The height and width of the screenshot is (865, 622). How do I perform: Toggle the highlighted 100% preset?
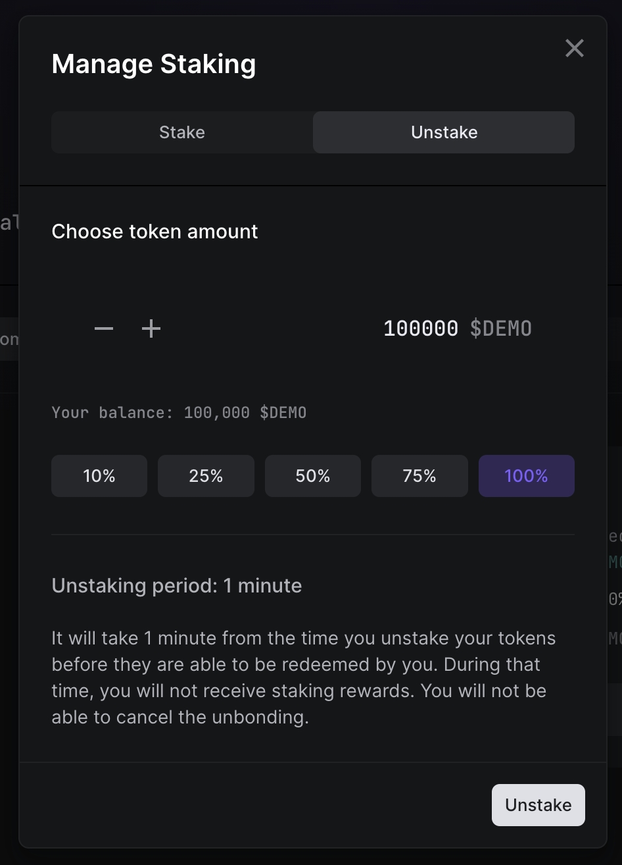pyautogui.click(x=526, y=476)
